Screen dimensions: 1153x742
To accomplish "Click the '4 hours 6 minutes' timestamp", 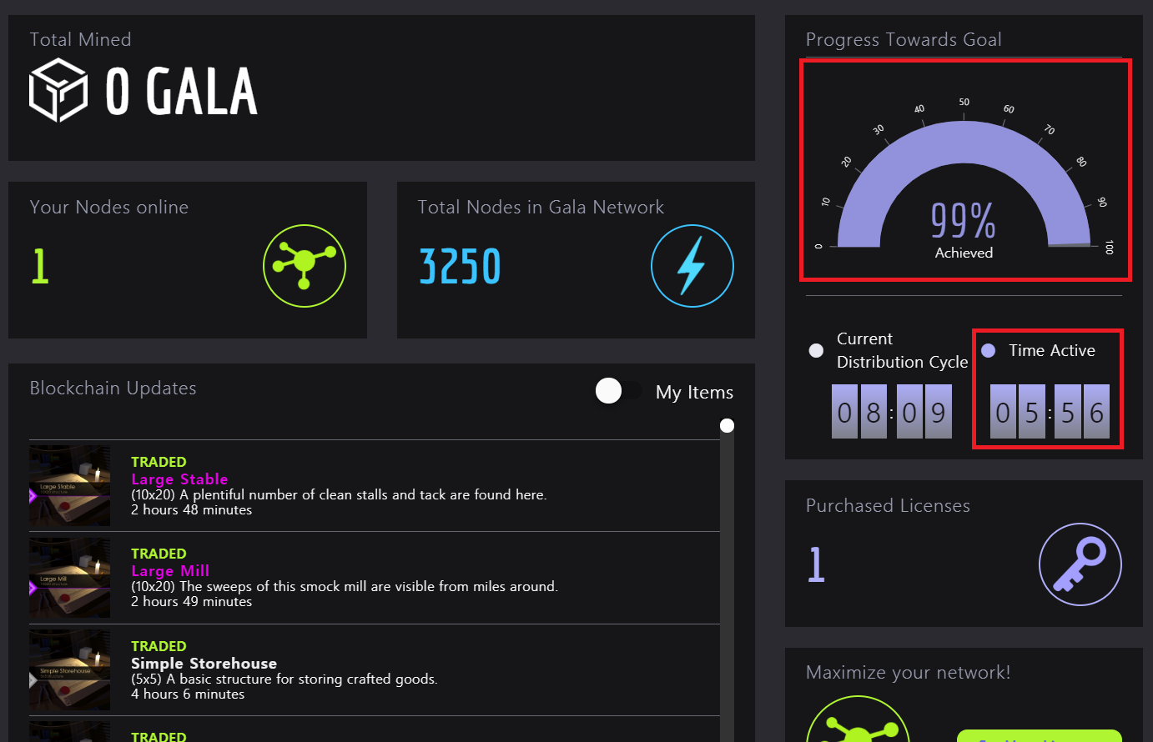I will pyautogui.click(x=188, y=694).
